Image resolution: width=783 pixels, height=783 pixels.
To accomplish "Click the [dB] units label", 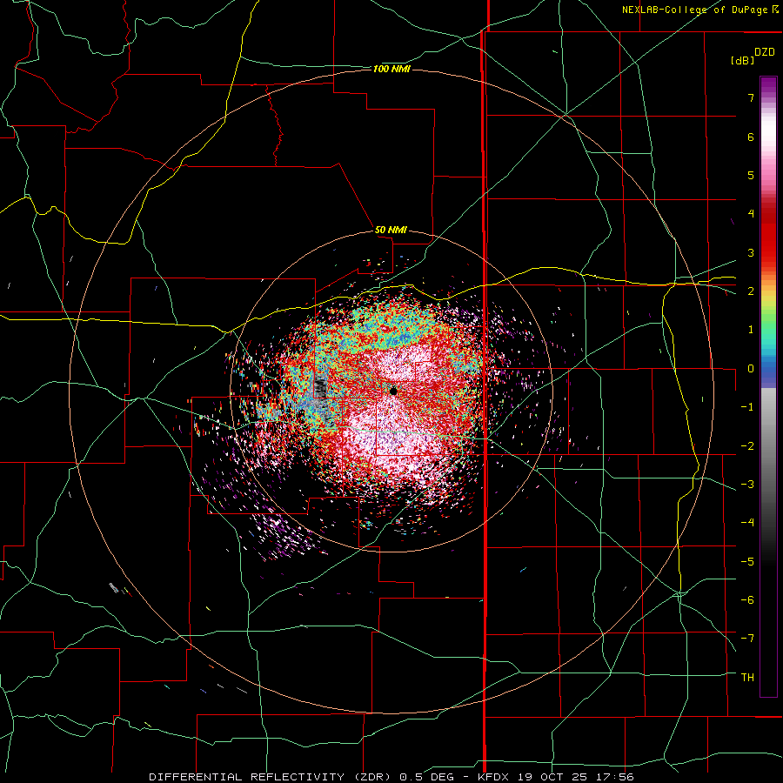I will (x=743, y=61).
